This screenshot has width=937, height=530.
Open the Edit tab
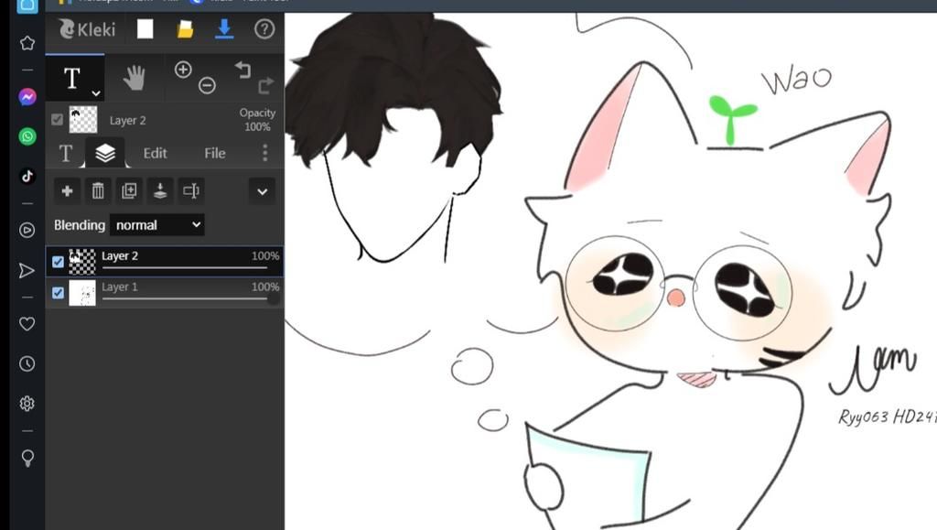[x=155, y=154]
